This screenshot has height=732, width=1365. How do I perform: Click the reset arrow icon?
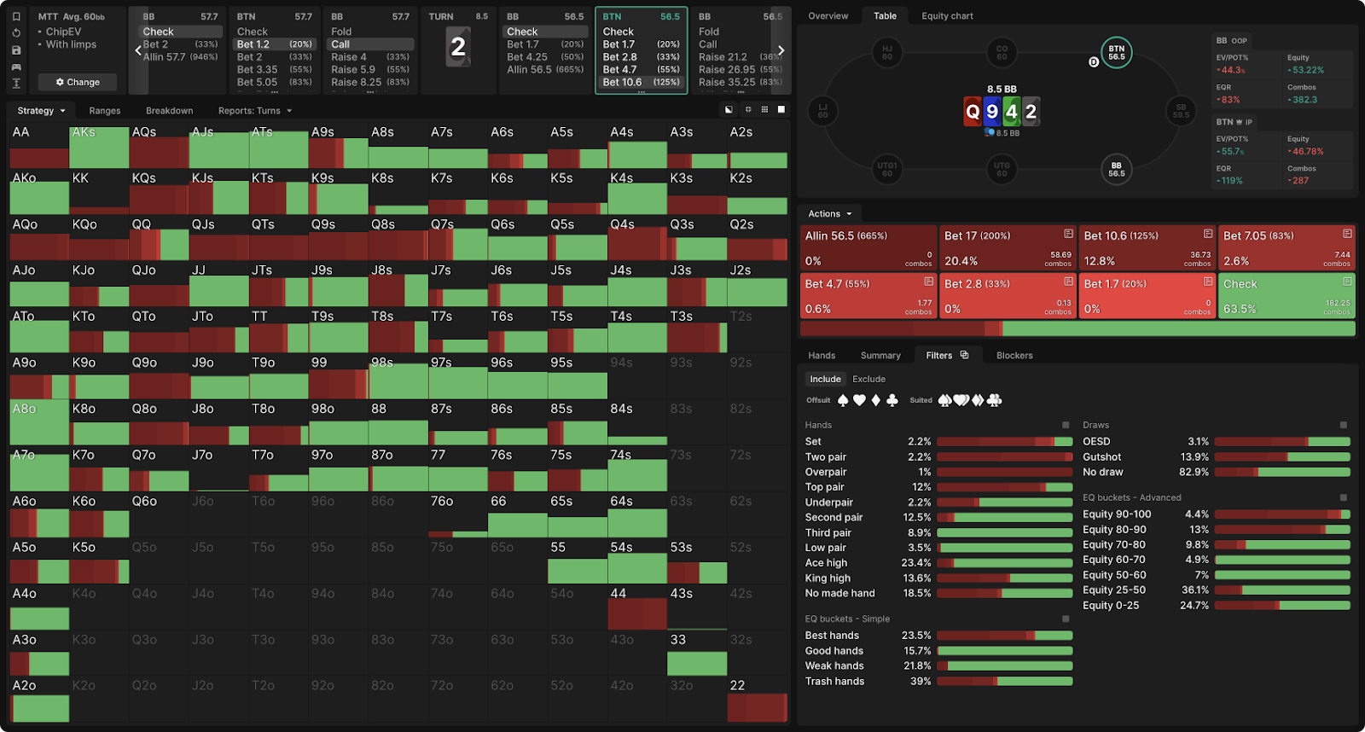(16, 33)
